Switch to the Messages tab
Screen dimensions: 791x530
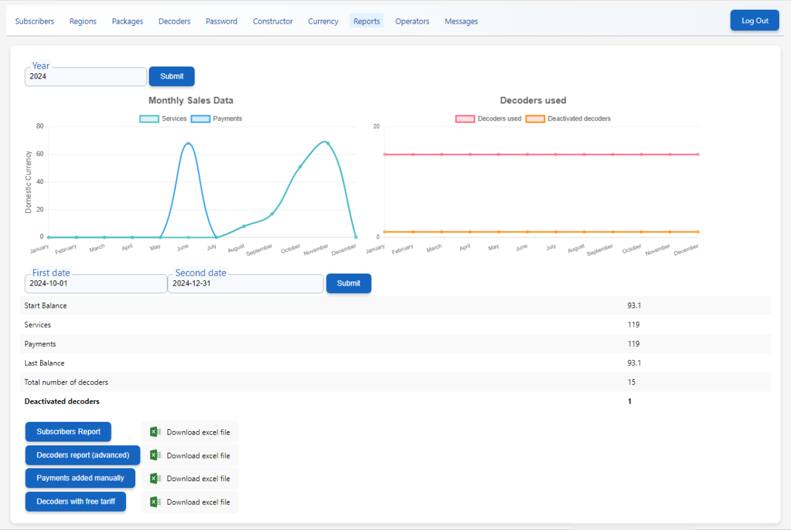[x=461, y=21]
